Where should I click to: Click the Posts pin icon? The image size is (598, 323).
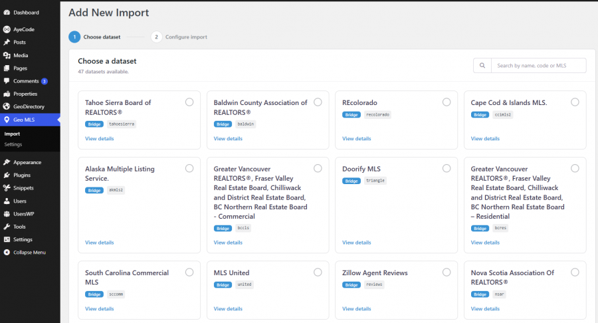[7, 43]
